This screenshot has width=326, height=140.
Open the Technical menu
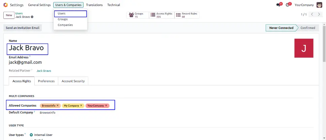[113, 5]
